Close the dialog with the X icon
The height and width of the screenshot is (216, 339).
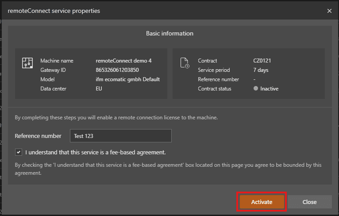click(x=329, y=11)
